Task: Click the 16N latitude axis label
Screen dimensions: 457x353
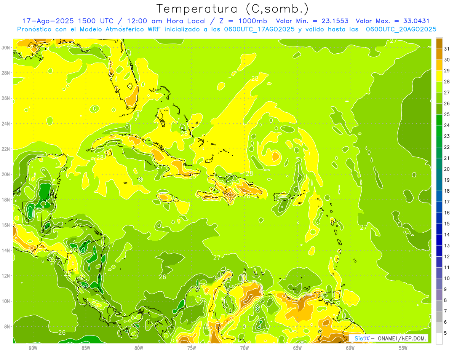Action: (6, 225)
